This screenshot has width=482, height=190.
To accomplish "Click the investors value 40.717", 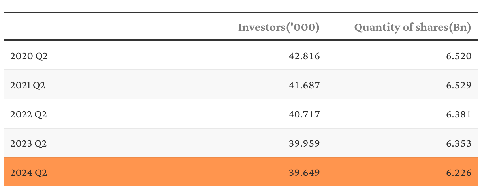I will tap(304, 115).
